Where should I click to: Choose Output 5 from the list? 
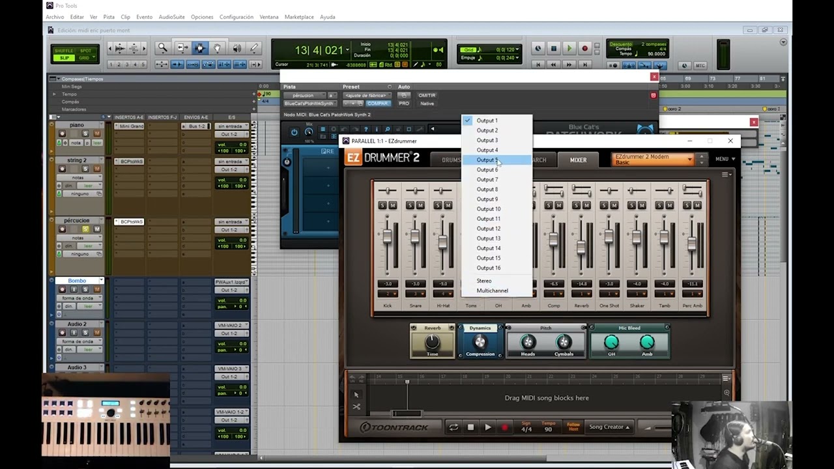pyautogui.click(x=497, y=160)
